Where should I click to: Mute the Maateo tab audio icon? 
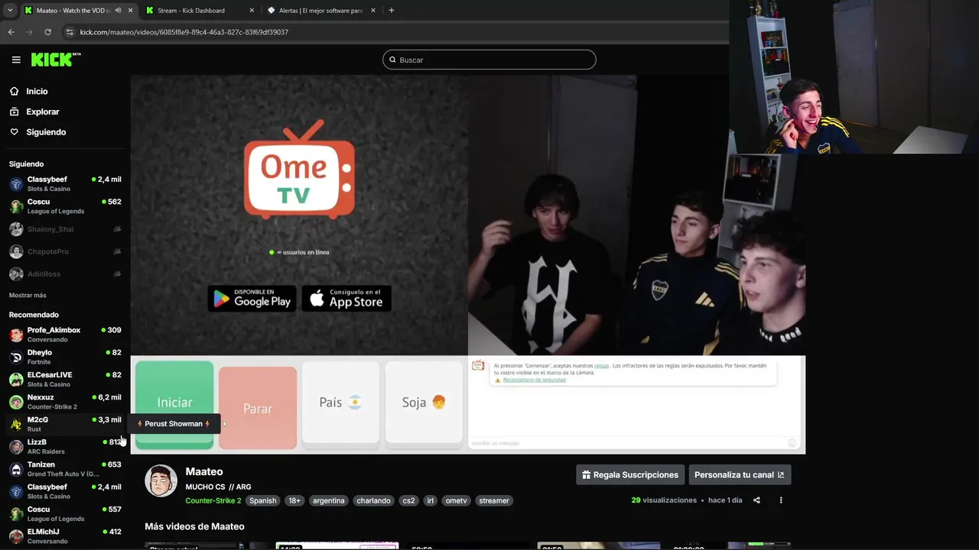pyautogui.click(x=118, y=11)
